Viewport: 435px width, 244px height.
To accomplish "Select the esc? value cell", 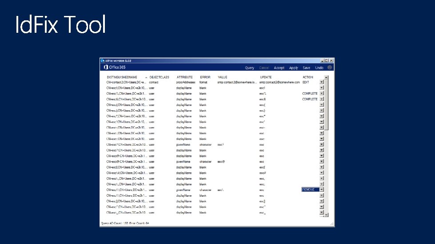I will click(220, 144).
